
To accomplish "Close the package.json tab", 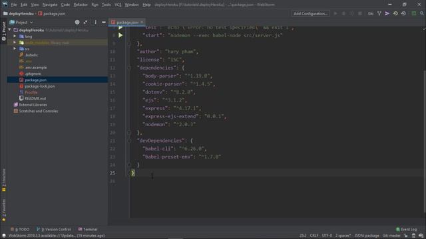I will click(x=142, y=22).
